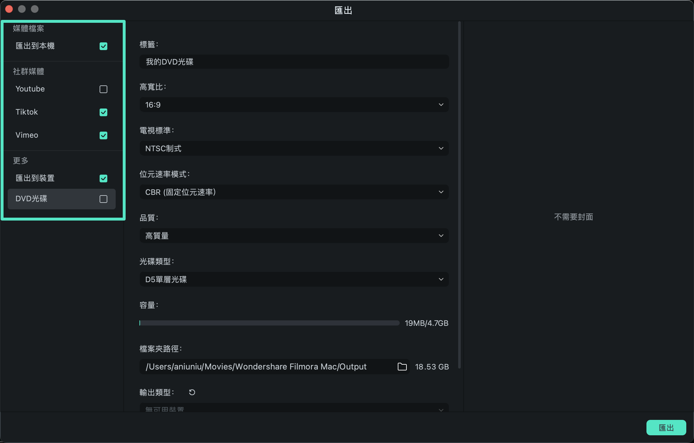The width and height of the screenshot is (694, 443).
Task: Click the 18.53 GB free space text
Action: coord(432,367)
